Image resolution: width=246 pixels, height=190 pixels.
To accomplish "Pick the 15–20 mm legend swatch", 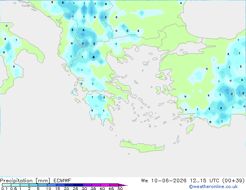I will pos(60,185).
